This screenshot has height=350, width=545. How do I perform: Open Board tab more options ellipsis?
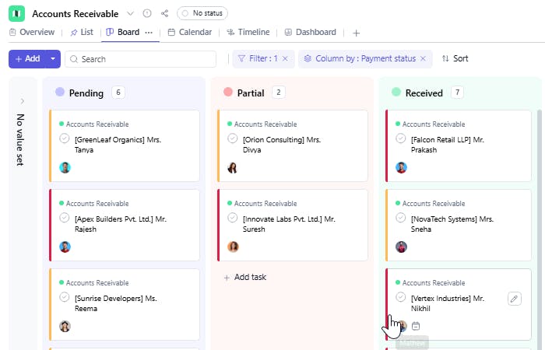(x=149, y=32)
